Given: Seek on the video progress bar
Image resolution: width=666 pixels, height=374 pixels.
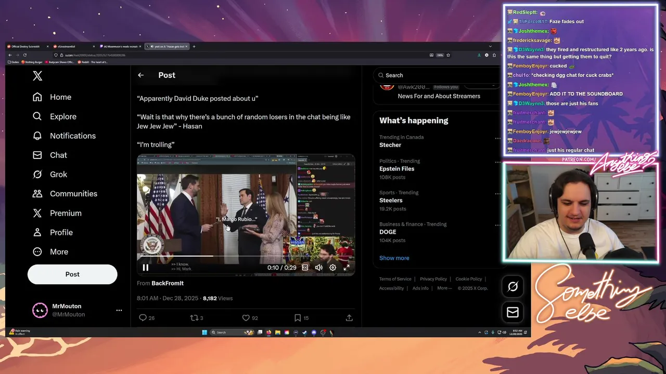Looking at the screenshot, I should click(246, 256).
